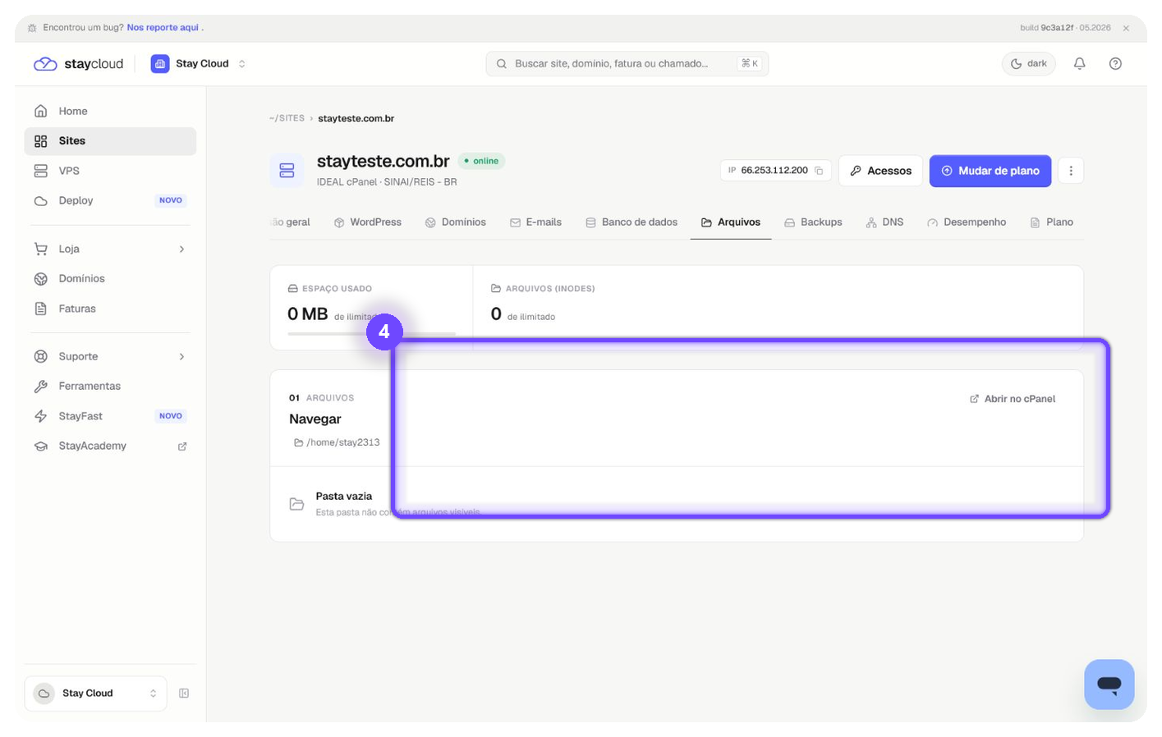Switch to the Visão geral tab
Image resolution: width=1162 pixels, height=737 pixels.
[291, 222]
